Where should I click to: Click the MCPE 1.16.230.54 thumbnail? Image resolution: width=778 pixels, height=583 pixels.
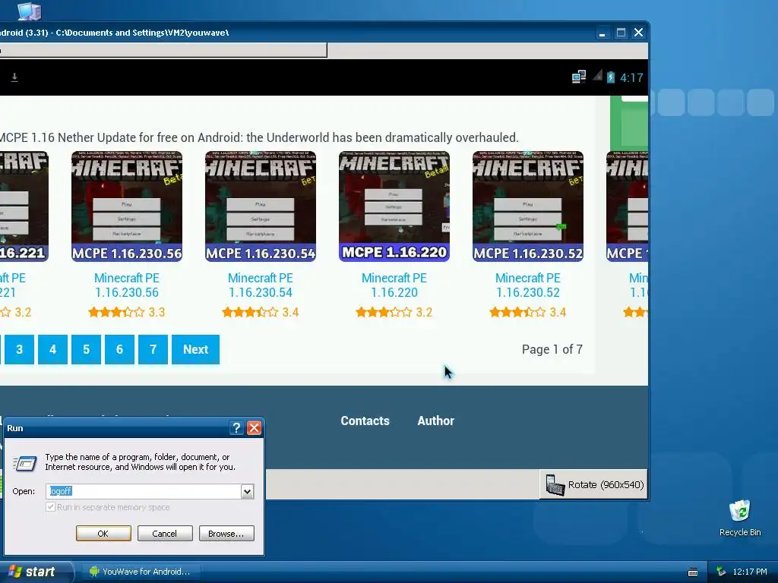click(x=261, y=206)
